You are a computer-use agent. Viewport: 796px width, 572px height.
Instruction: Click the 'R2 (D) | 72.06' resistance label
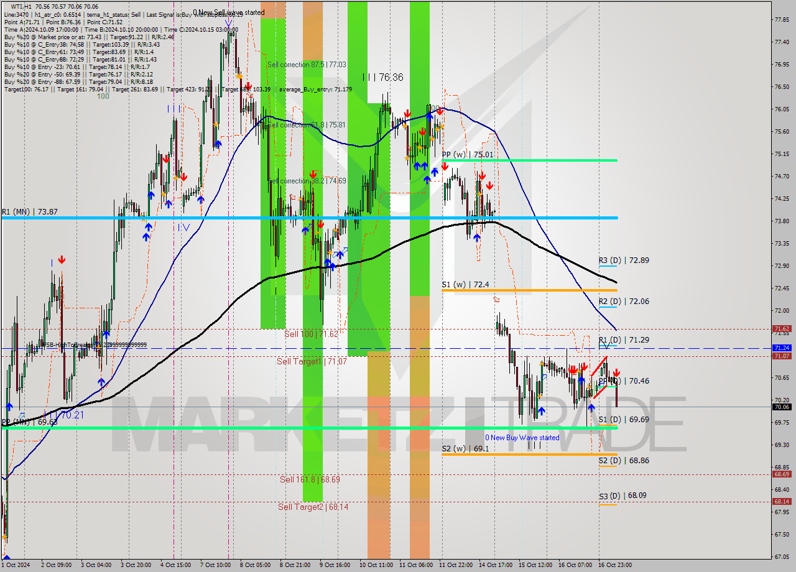(x=624, y=302)
